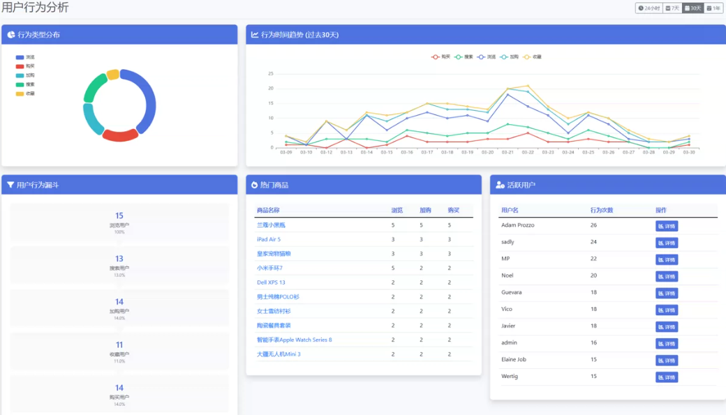This screenshot has width=726, height=415.
Task: Click users icon in 活跃用户 header
Action: tap(500, 185)
